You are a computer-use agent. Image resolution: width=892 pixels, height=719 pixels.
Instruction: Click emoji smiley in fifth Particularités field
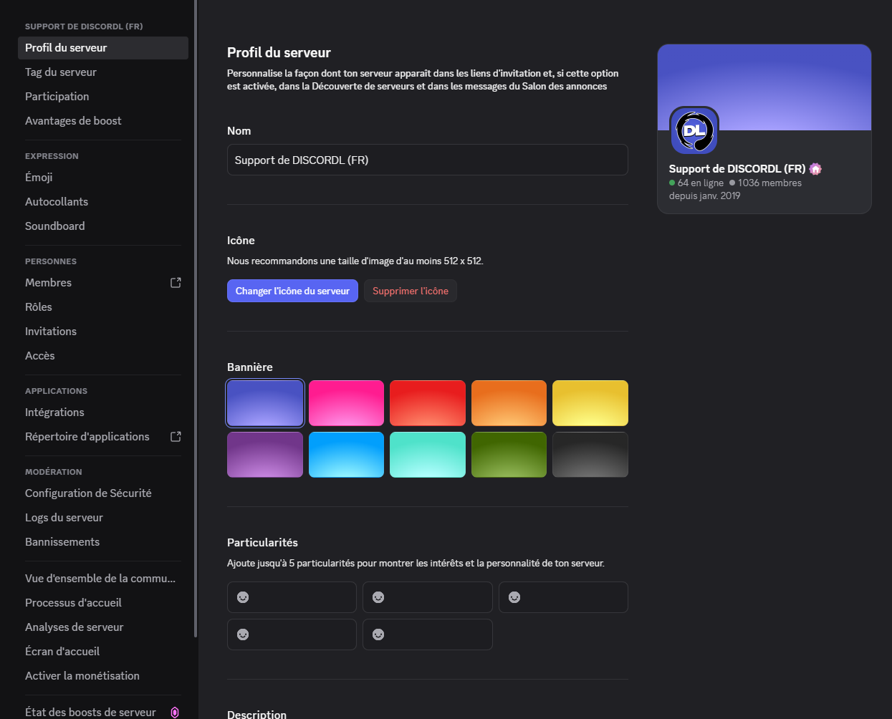point(378,634)
